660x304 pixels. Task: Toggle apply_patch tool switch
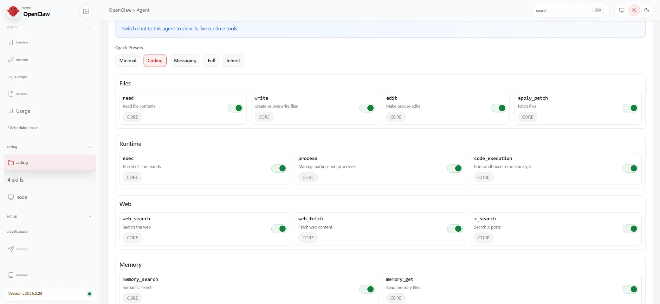[x=631, y=108]
